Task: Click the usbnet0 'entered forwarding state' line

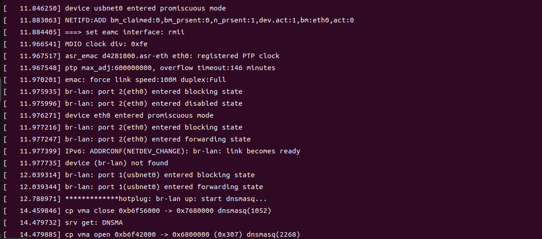Action: click(164, 187)
